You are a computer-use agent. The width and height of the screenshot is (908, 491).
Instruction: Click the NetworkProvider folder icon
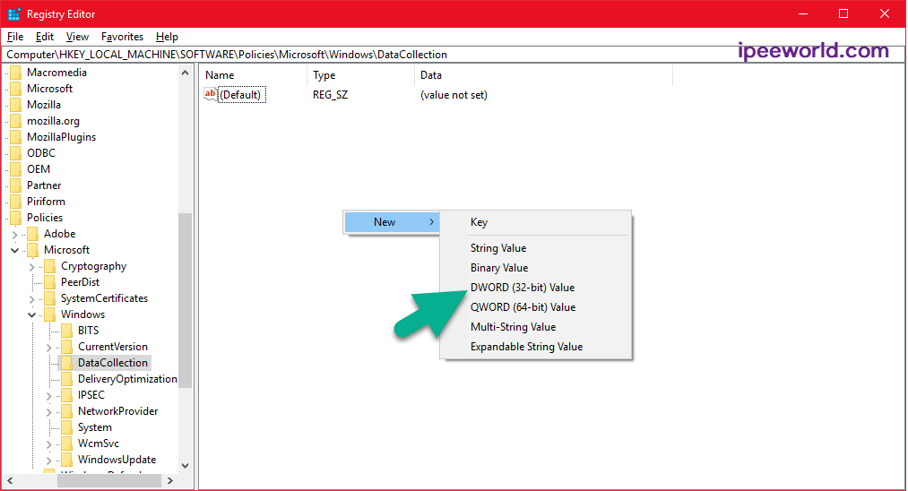pyautogui.click(x=67, y=411)
